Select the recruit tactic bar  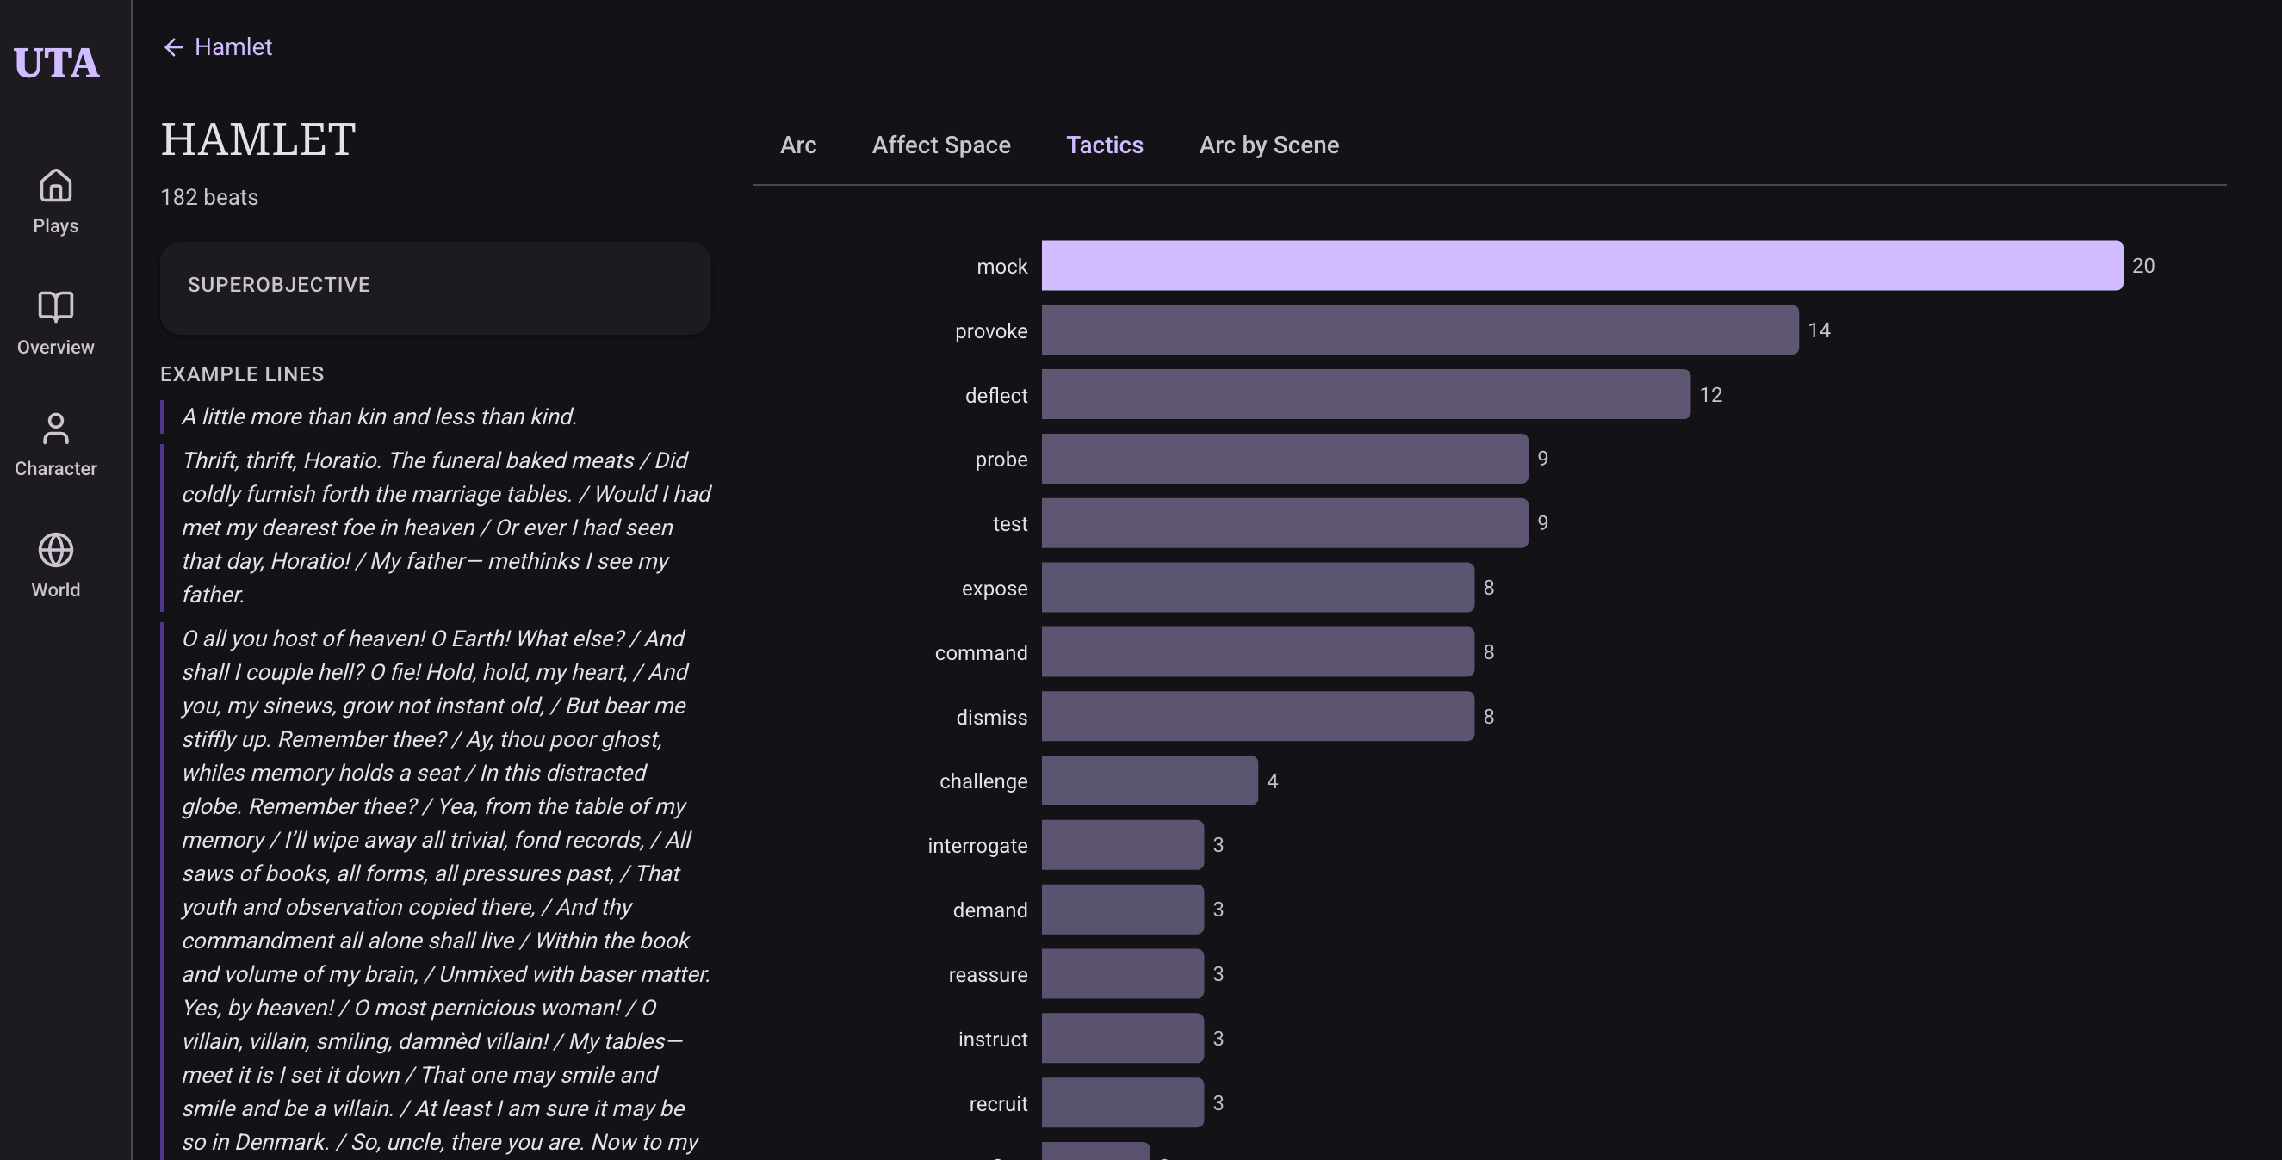pos(1121,1103)
